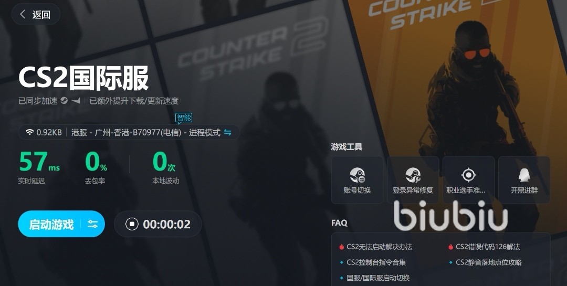Click the 返回 back button
Viewport: 567px width, 286px height.
click(x=36, y=14)
